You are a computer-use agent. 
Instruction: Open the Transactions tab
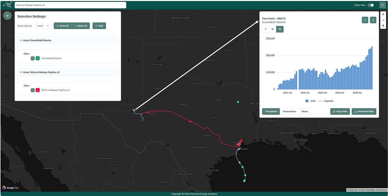pyautogui.click(x=289, y=111)
